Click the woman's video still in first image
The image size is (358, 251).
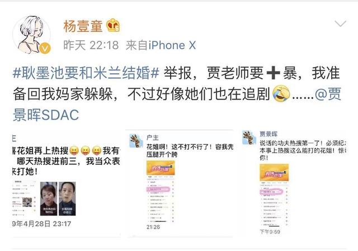pos(49,199)
